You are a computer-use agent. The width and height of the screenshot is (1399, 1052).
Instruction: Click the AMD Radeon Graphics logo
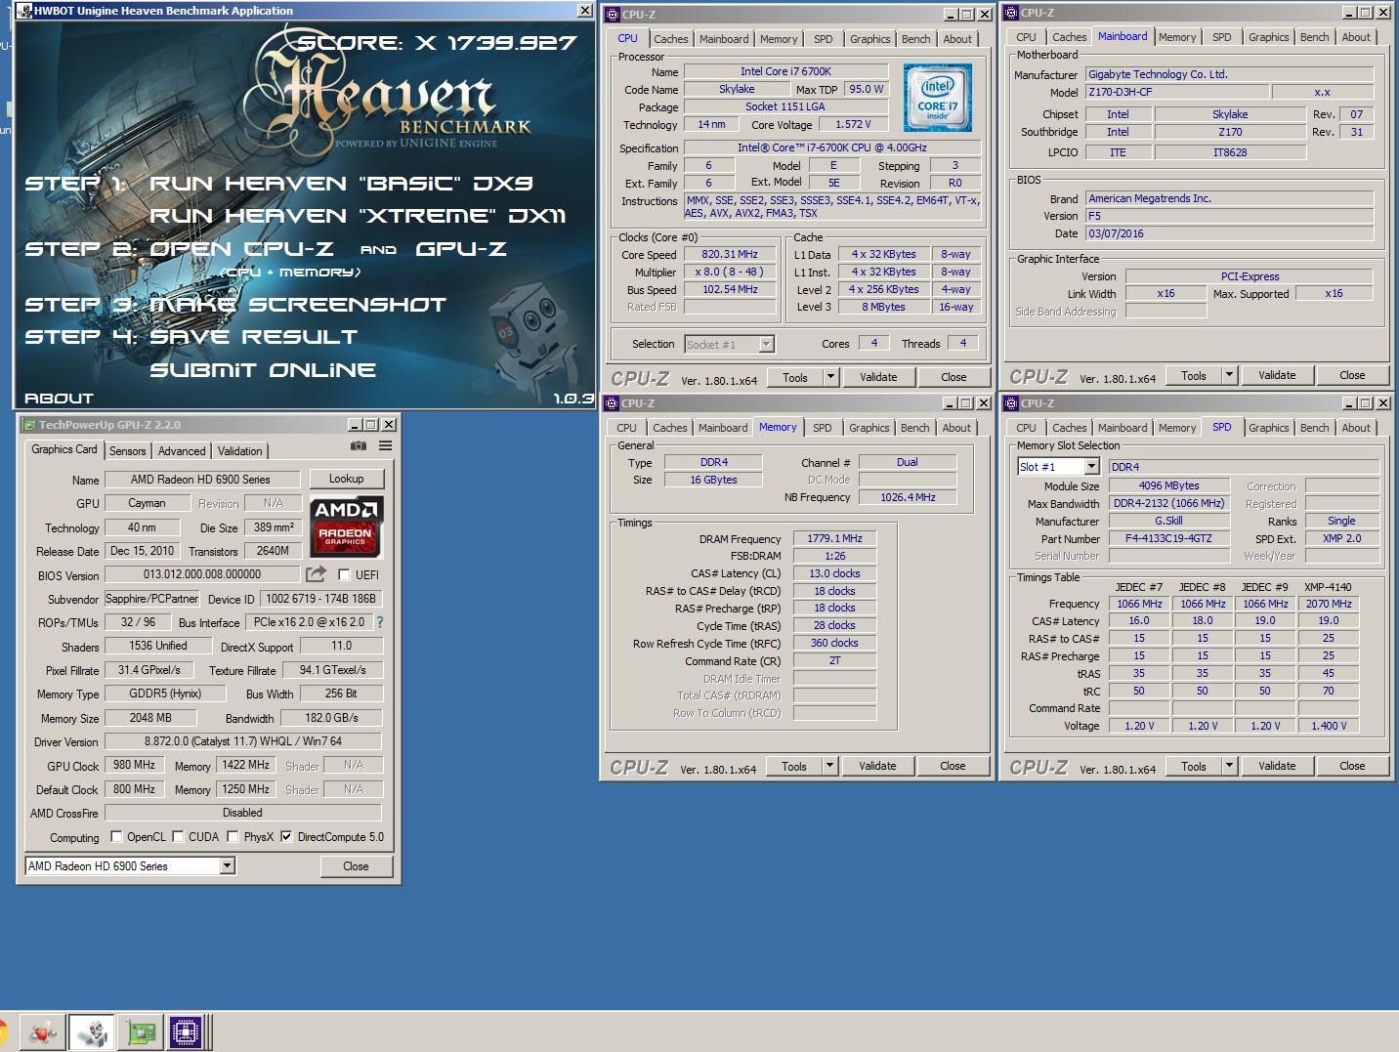tap(347, 526)
